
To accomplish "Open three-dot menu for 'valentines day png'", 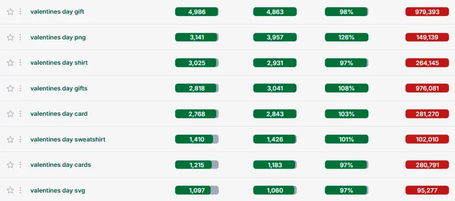I will [x=20, y=37].
